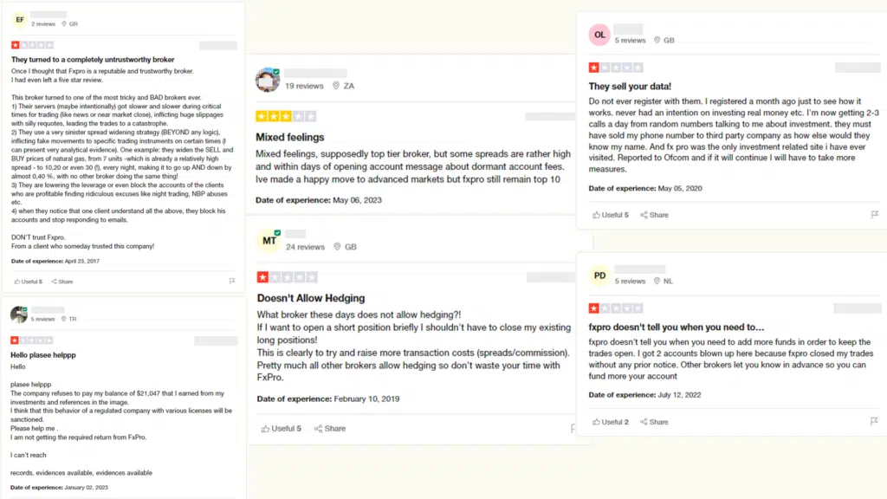Mark the "They sell your data!" review as Useful

point(611,215)
